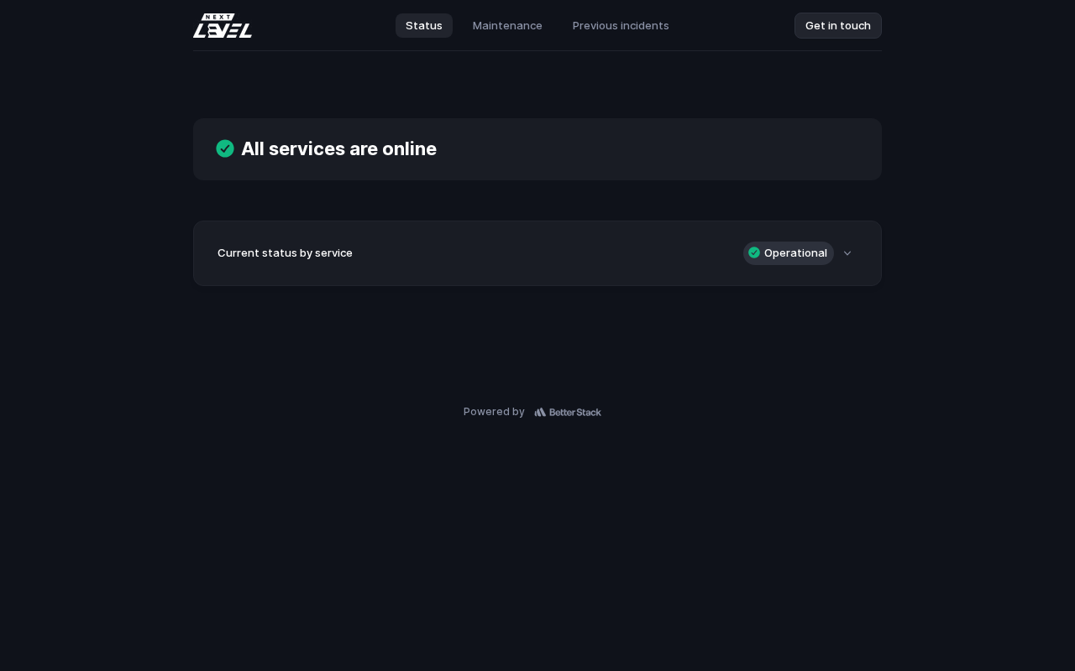Click the small NEXT word atop the logo

click(x=218, y=17)
